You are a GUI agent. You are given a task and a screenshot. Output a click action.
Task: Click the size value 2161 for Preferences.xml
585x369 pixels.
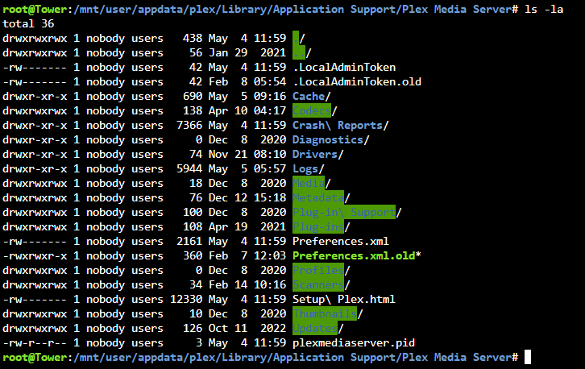point(189,242)
